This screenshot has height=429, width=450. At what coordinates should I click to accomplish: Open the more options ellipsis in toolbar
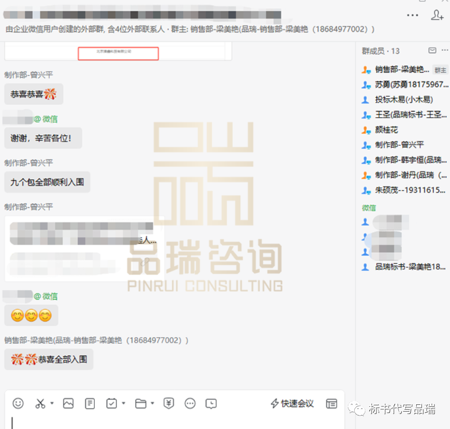click(190, 403)
